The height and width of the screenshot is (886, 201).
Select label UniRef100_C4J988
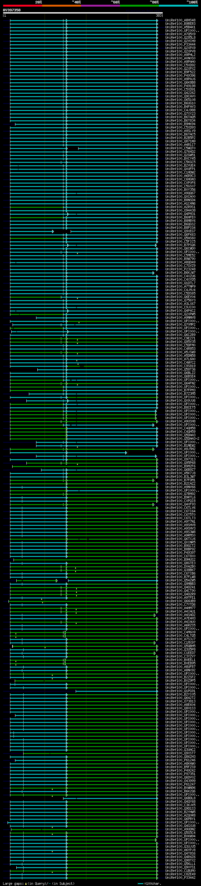[180, 110]
